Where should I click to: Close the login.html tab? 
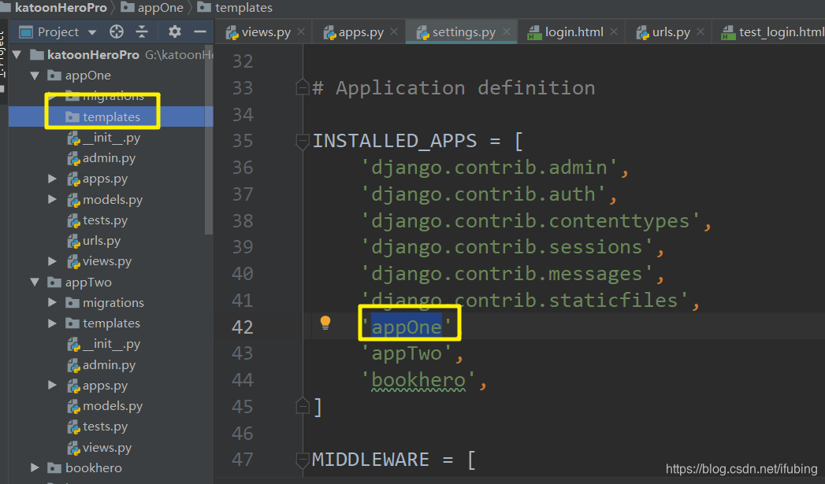(614, 32)
